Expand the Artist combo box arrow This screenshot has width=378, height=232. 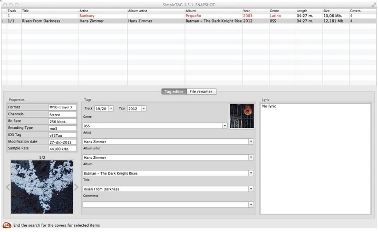click(x=251, y=142)
